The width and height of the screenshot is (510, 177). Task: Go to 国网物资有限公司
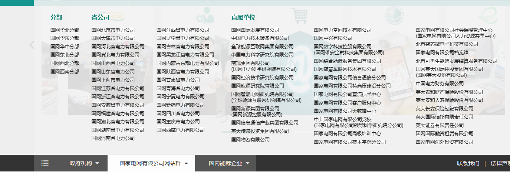[250, 140]
